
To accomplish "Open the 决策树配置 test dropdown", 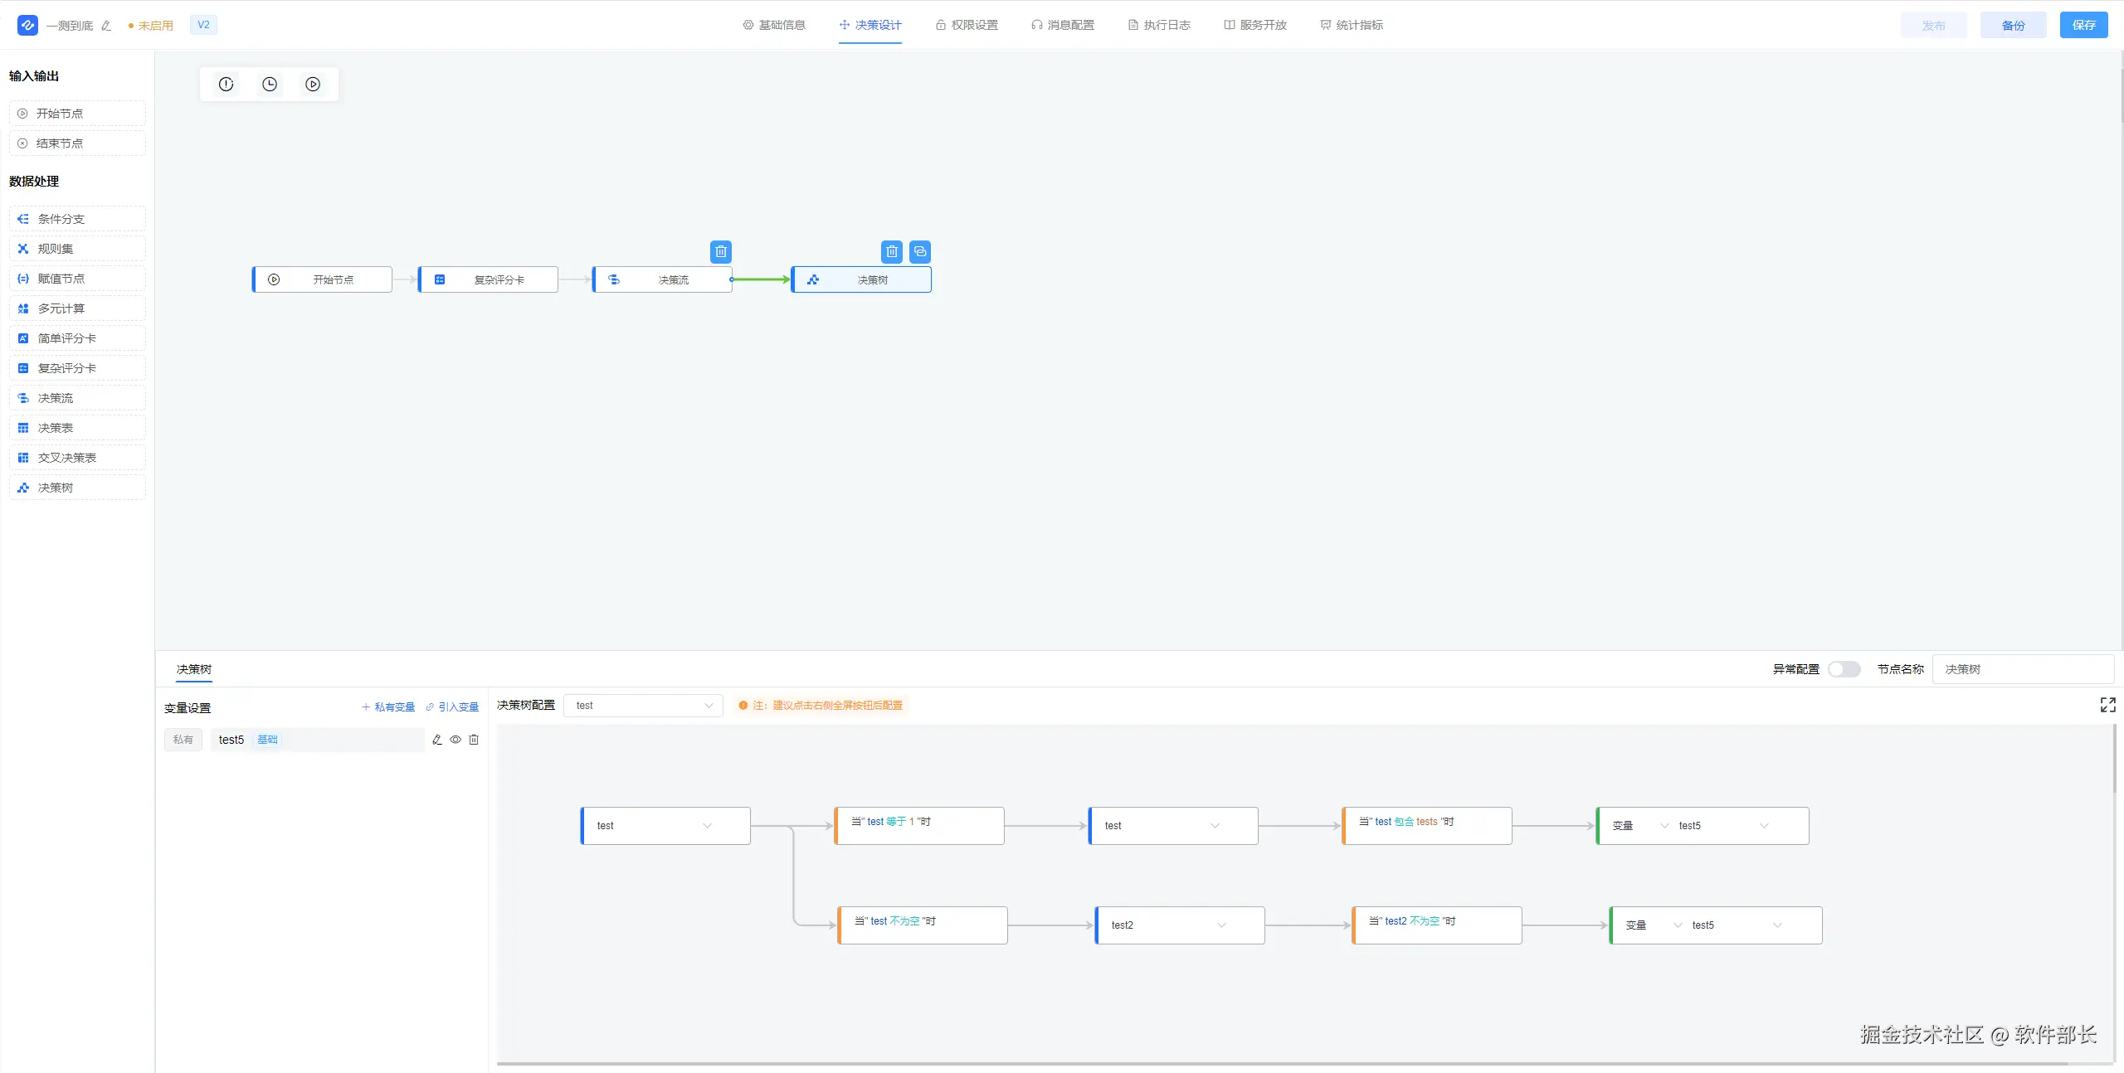I will click(x=643, y=706).
